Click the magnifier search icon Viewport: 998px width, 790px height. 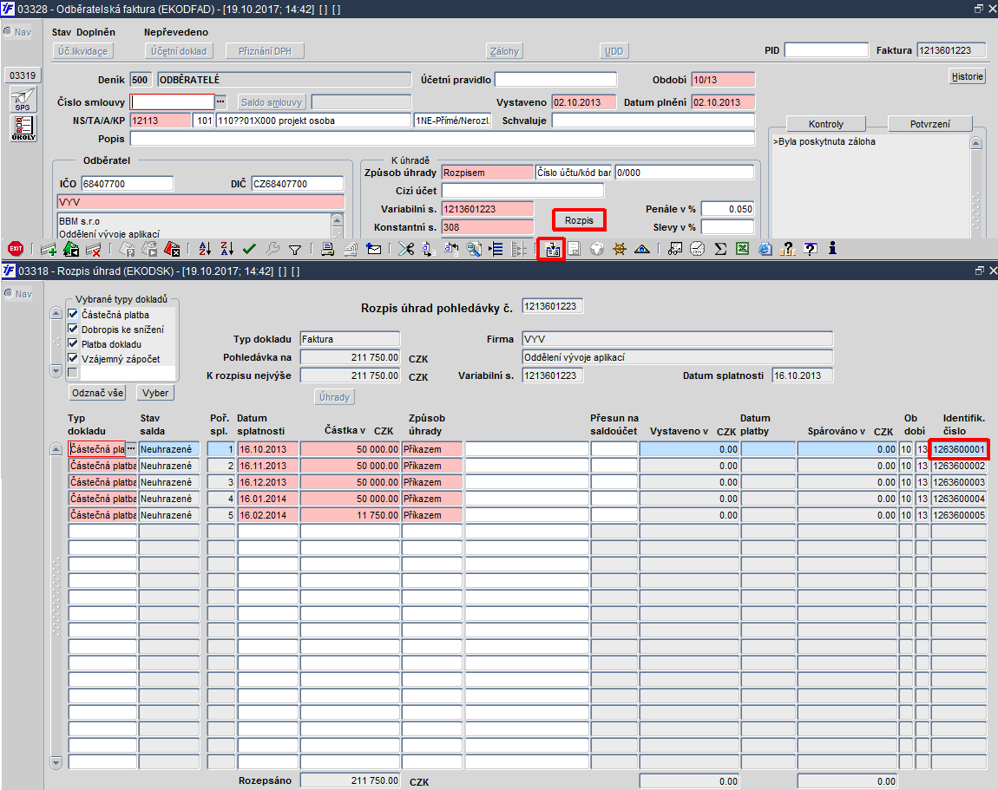click(474, 249)
